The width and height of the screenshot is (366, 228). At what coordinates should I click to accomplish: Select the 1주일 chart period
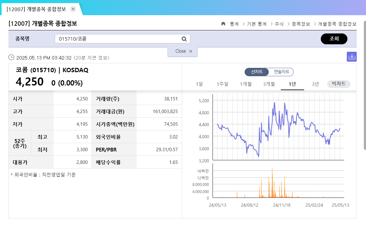pyautogui.click(x=222, y=84)
